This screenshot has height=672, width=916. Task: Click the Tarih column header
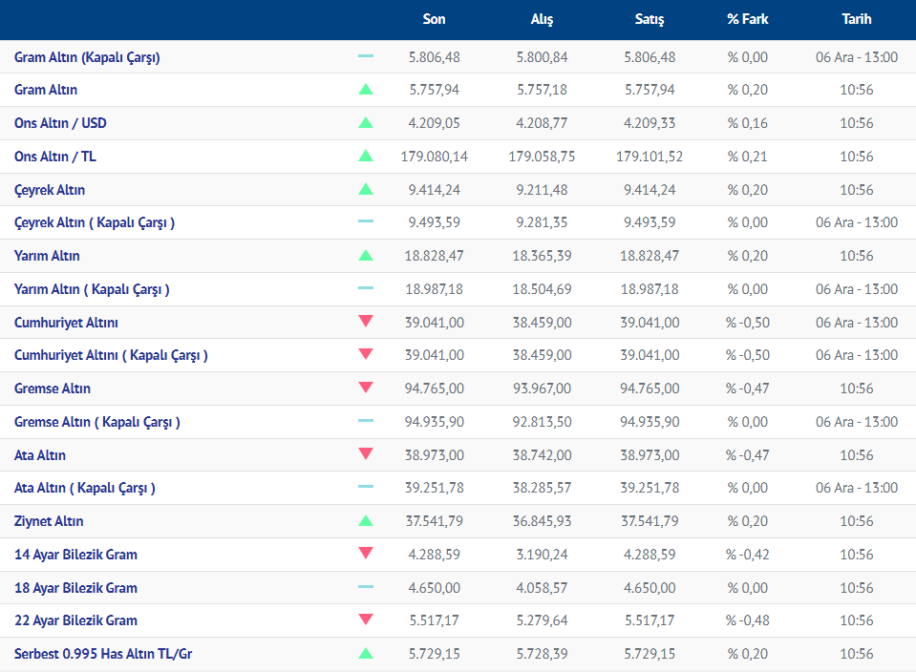[857, 19]
